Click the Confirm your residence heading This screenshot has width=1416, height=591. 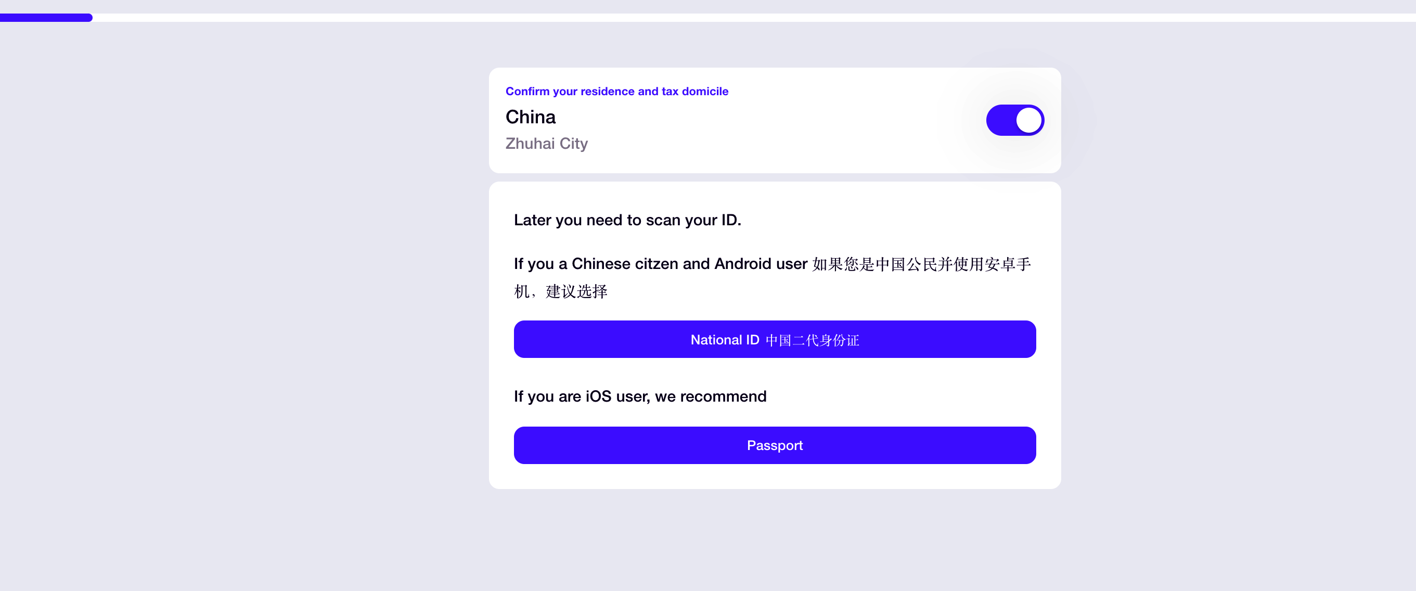[x=617, y=91]
